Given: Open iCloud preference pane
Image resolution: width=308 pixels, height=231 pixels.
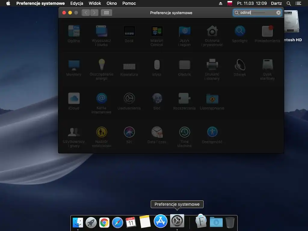Looking at the screenshot, I should (74, 101).
